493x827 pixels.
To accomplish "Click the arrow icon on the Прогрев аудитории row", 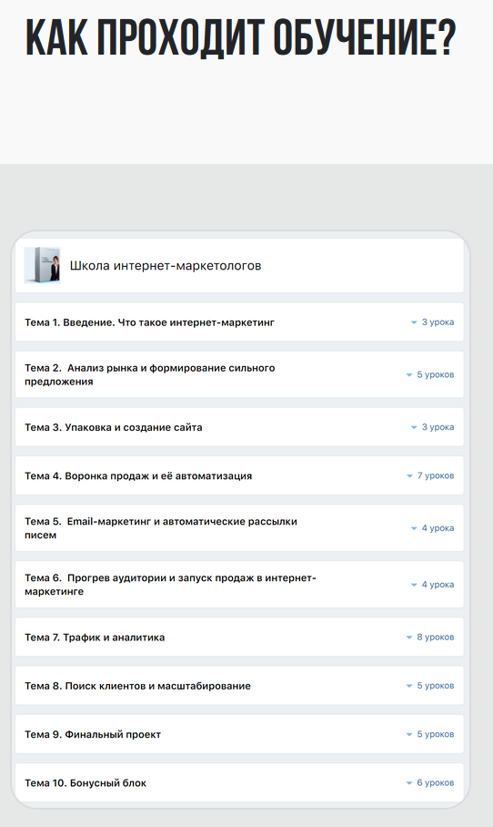I will [414, 585].
